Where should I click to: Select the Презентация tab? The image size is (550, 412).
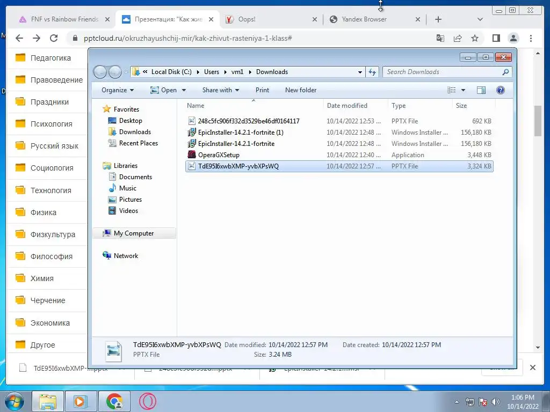(x=168, y=19)
